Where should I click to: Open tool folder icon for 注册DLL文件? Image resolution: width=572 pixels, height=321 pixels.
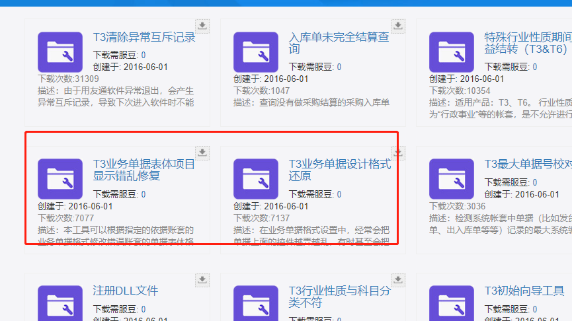(x=60, y=303)
